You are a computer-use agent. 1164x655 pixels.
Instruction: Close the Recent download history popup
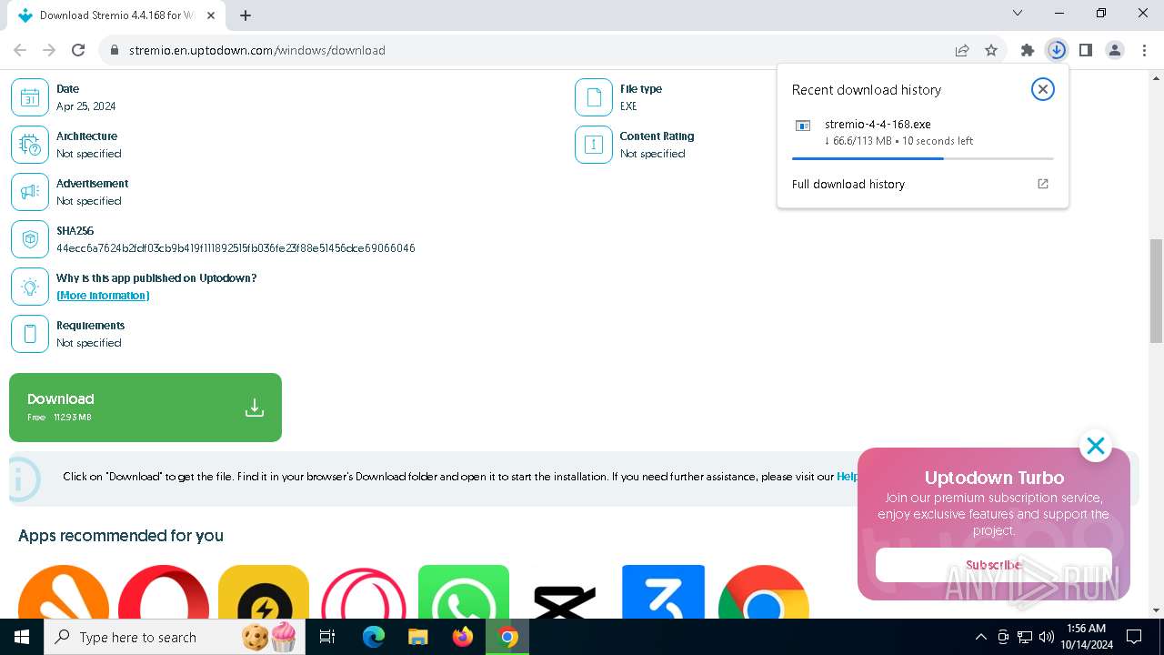click(x=1043, y=89)
